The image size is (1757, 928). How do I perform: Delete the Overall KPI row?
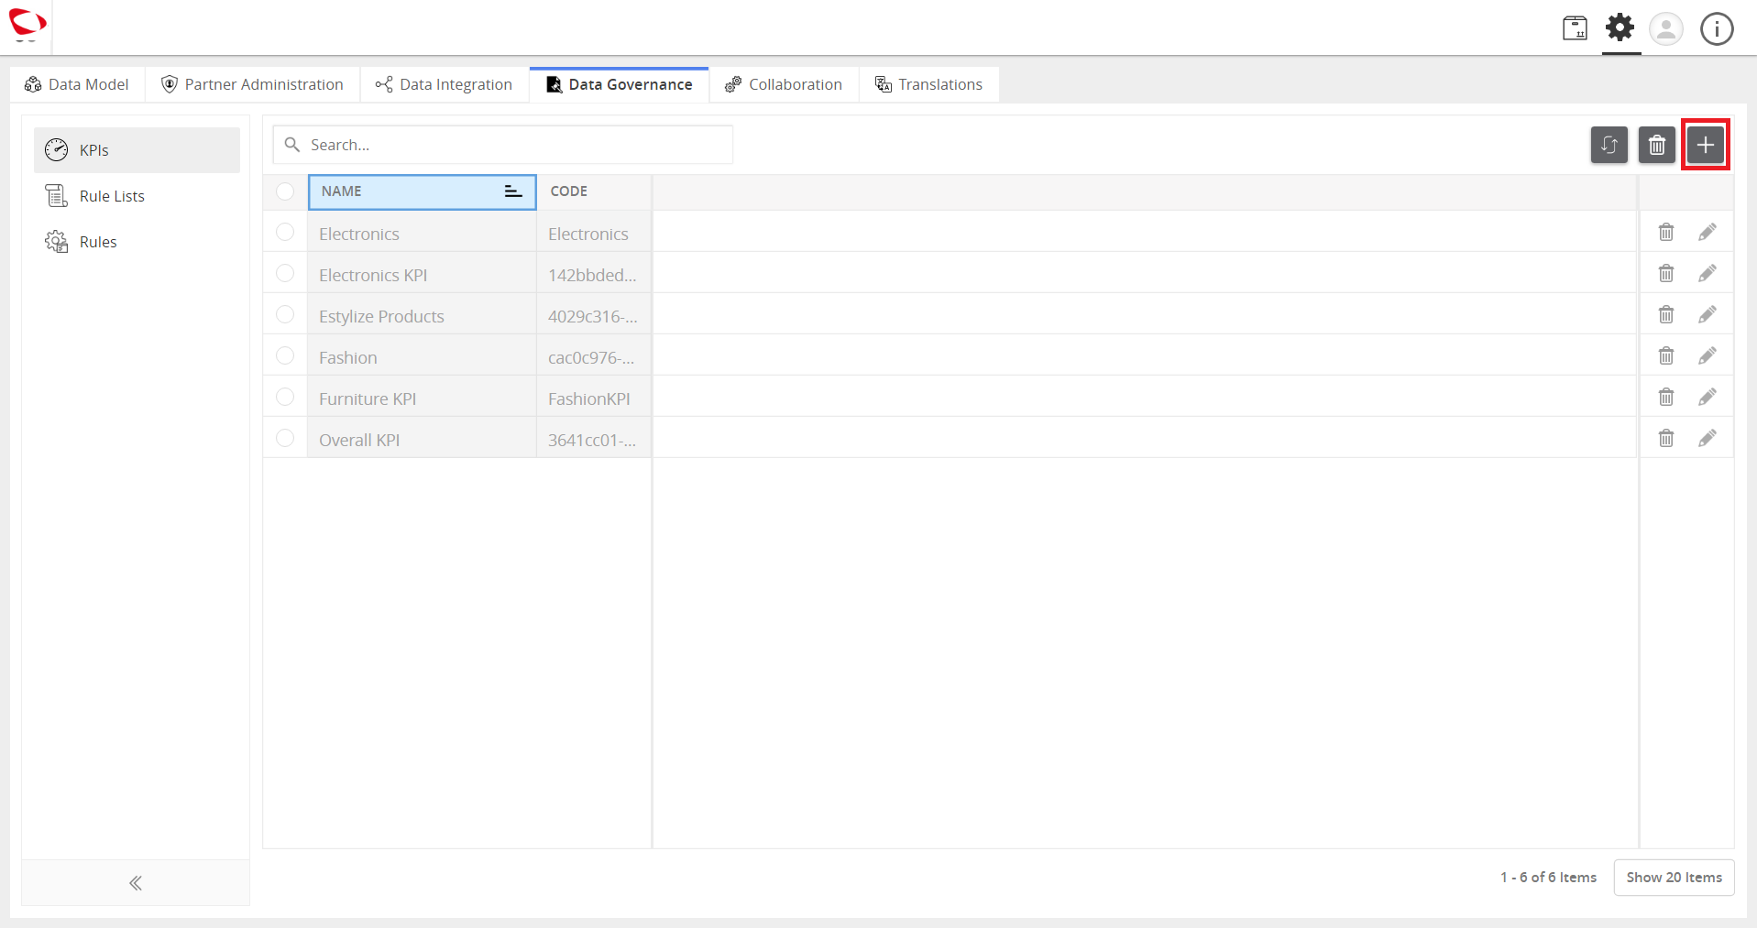[1666, 438]
